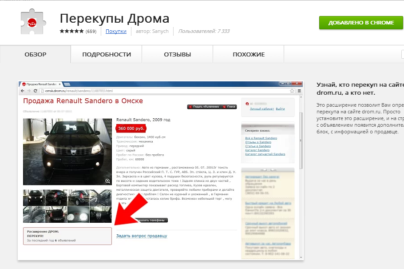The image size is (404, 269).
Task: Click the embedded page's vertical scrollbar thumb
Action: (x=301, y=141)
